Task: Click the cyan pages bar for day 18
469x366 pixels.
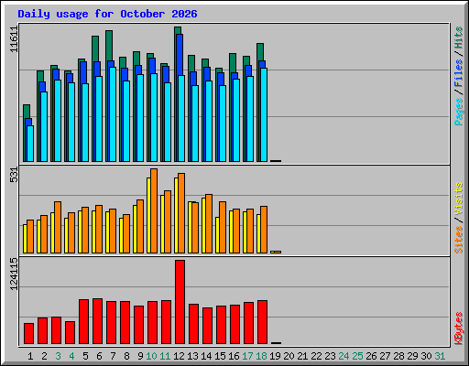Action: point(264,114)
